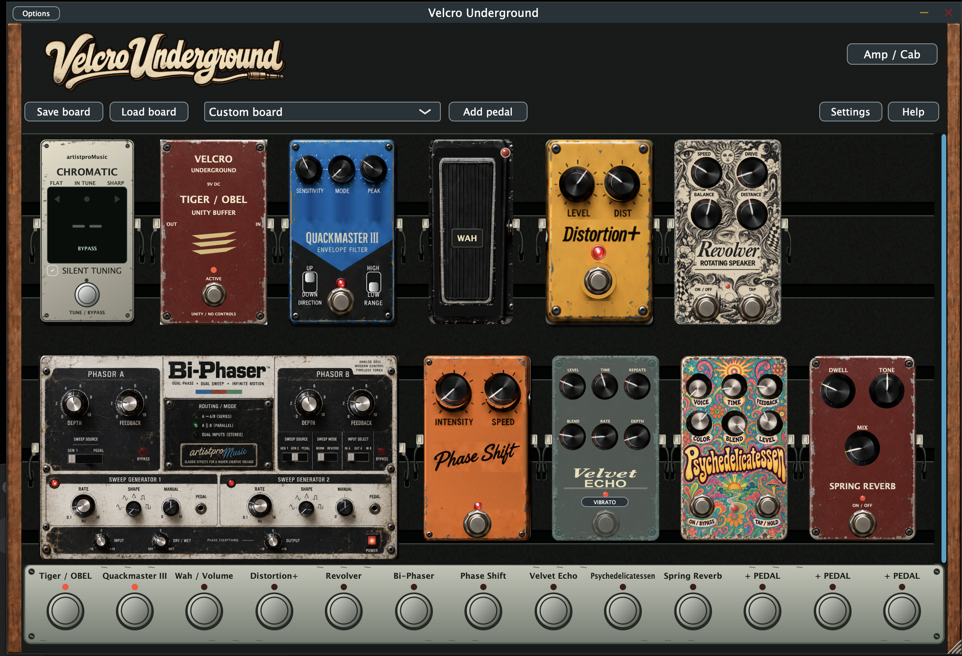The width and height of the screenshot is (962, 656).
Task: Flip the Quackmaster HIGH/LOW range switch
Action: click(x=373, y=282)
